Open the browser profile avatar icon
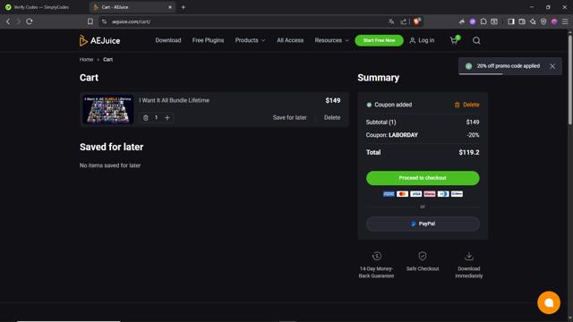573x322 pixels. (x=554, y=21)
